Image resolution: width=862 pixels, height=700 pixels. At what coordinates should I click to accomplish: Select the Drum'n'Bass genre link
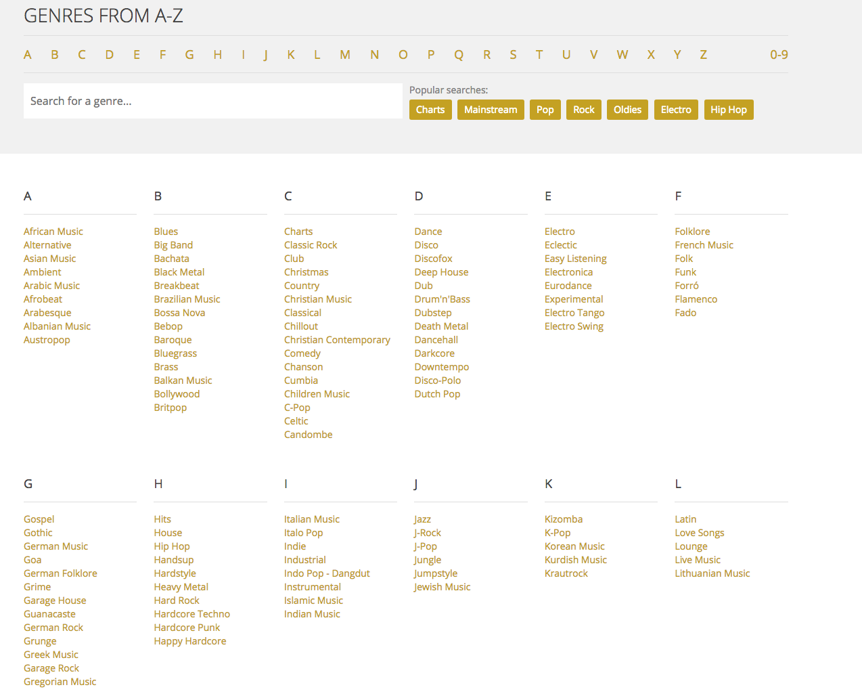click(x=442, y=299)
